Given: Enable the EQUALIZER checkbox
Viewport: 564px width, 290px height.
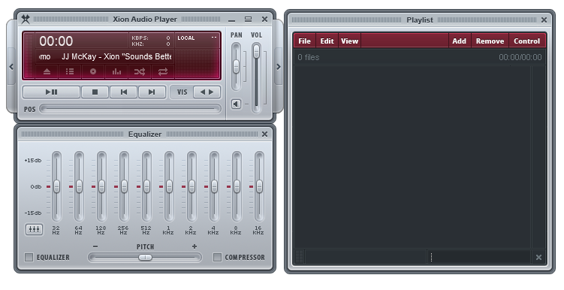Looking at the screenshot, I should [x=29, y=257].
